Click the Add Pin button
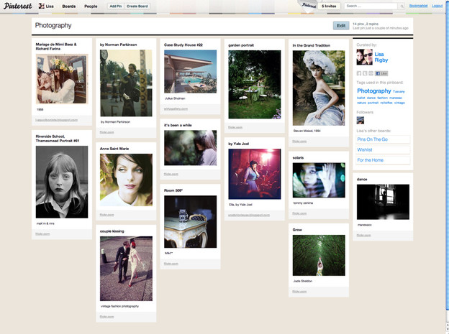Viewport: 449px width, 334px height. click(115, 6)
